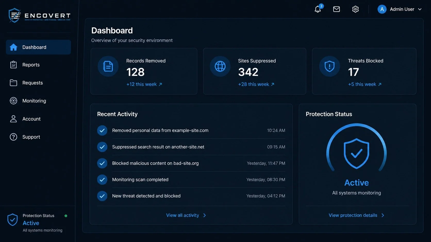Open the +5 this week link
Viewport: 431px width, 242px height.
pos(365,84)
